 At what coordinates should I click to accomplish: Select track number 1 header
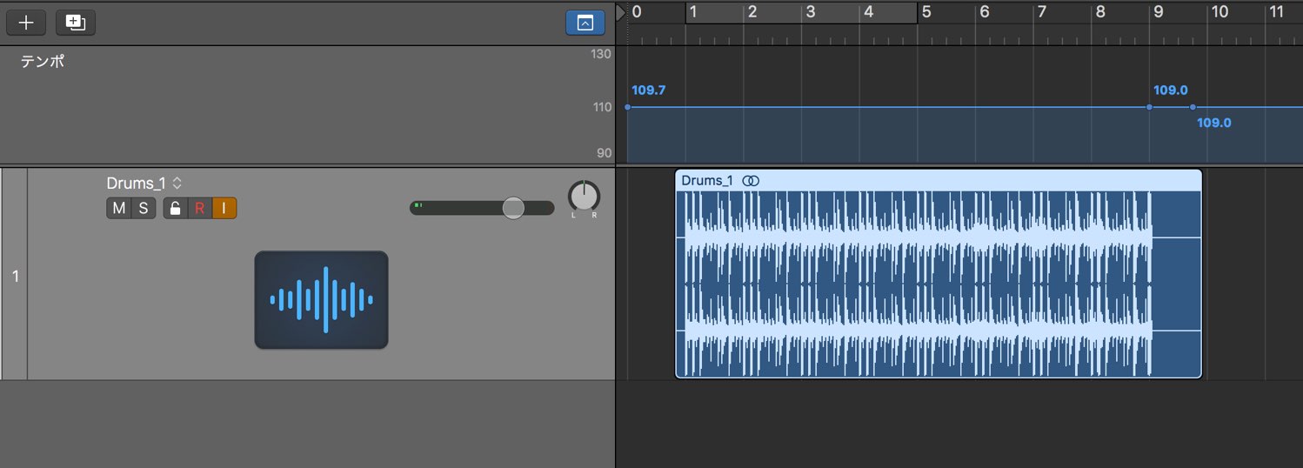[15, 276]
